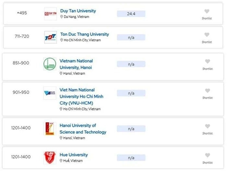Click the n/a score for Hue University

tap(131, 158)
